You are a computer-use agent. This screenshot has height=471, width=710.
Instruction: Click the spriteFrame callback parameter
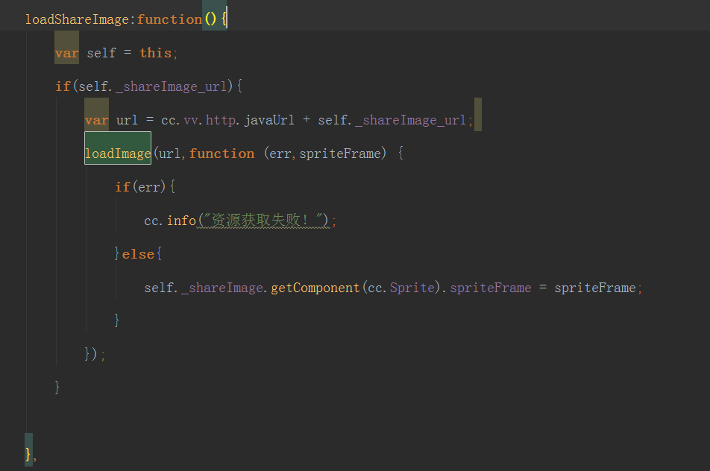click(x=343, y=154)
